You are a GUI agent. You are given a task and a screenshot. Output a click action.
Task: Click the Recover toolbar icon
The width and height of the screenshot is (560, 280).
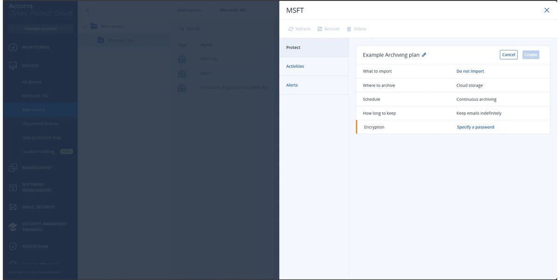click(320, 29)
